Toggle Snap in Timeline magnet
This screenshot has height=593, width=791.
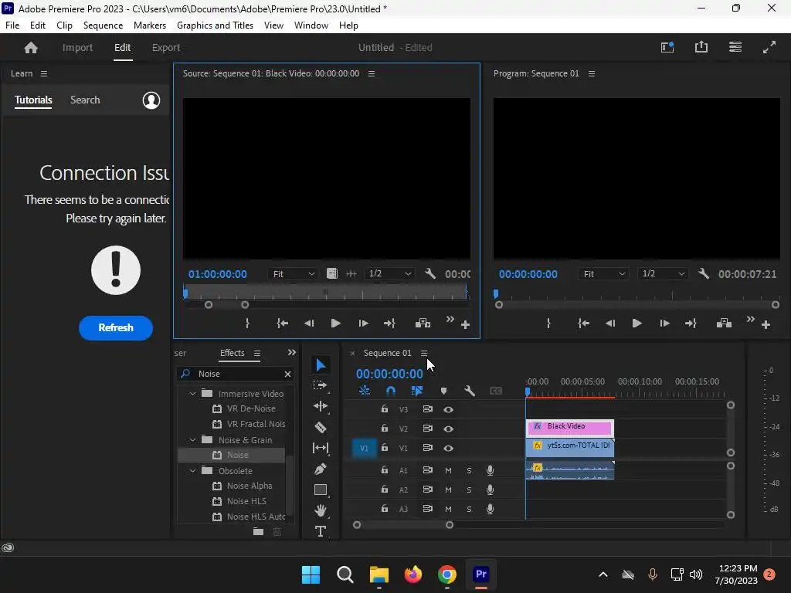390,391
